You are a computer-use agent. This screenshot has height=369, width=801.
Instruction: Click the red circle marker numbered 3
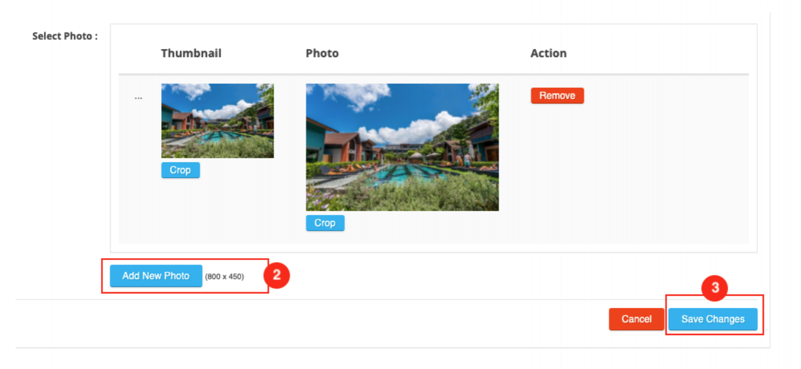pyautogui.click(x=715, y=288)
